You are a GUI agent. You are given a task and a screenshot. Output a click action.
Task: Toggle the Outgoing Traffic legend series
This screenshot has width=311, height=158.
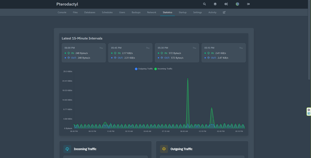pyautogui.click(x=144, y=69)
